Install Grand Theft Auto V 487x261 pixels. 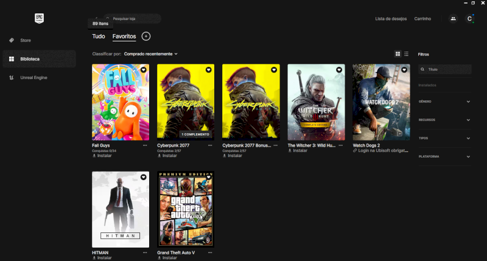pos(167,258)
